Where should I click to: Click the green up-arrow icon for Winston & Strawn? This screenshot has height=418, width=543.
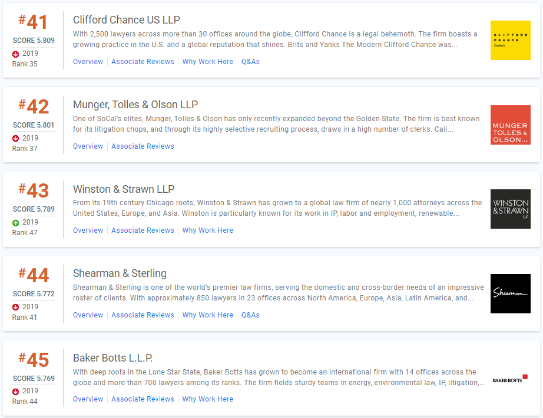pyautogui.click(x=15, y=223)
